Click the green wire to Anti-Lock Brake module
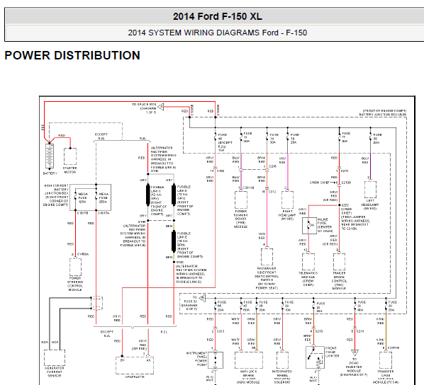The image size is (424, 385). coord(257,331)
